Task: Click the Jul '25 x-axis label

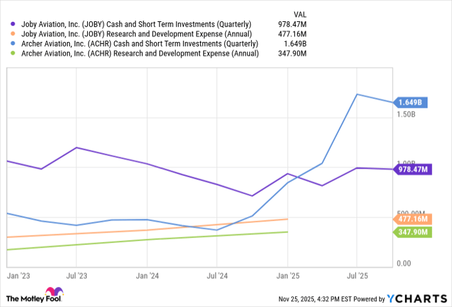Action: 357,275
